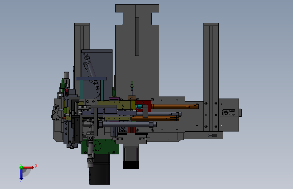Select the small stepper motor below the center plate
Image resolution: width=293 pixels, height=189 pixels.
coord(131,156)
